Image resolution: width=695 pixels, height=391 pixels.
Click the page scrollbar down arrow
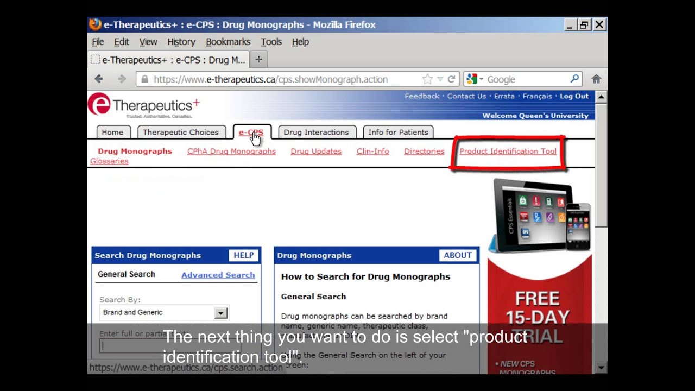(601, 368)
